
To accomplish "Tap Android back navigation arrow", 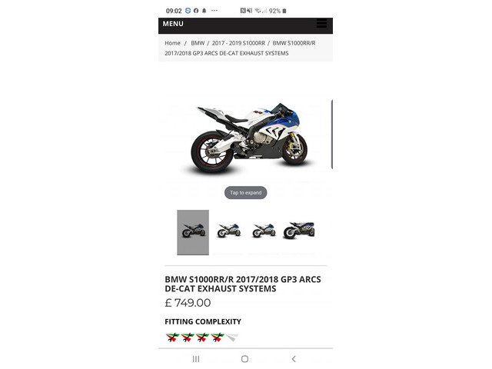I will [x=294, y=359].
